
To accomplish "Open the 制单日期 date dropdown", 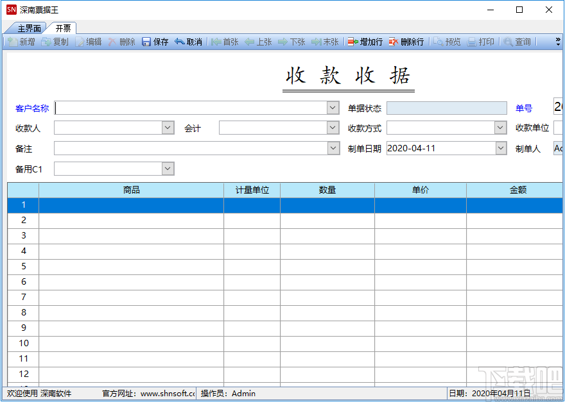I will click(501, 148).
